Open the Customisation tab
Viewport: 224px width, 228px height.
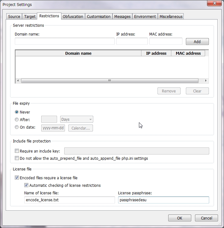click(x=99, y=17)
